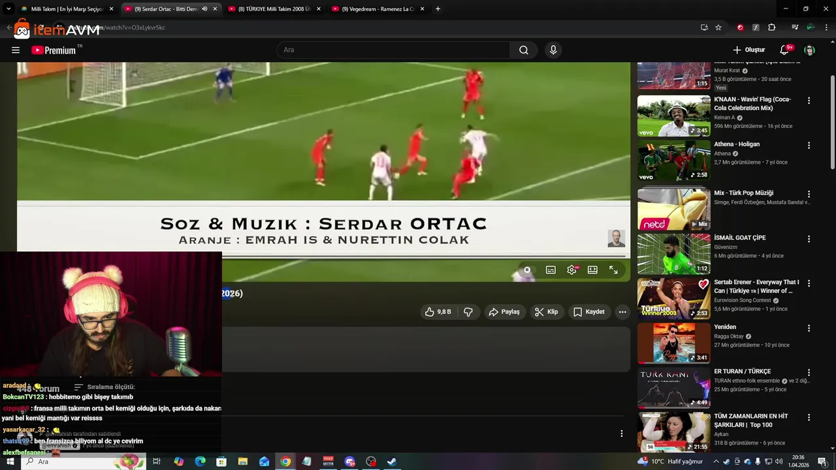Open Task View on the taskbar
Screen dimensions: 836x470
(x=157, y=462)
